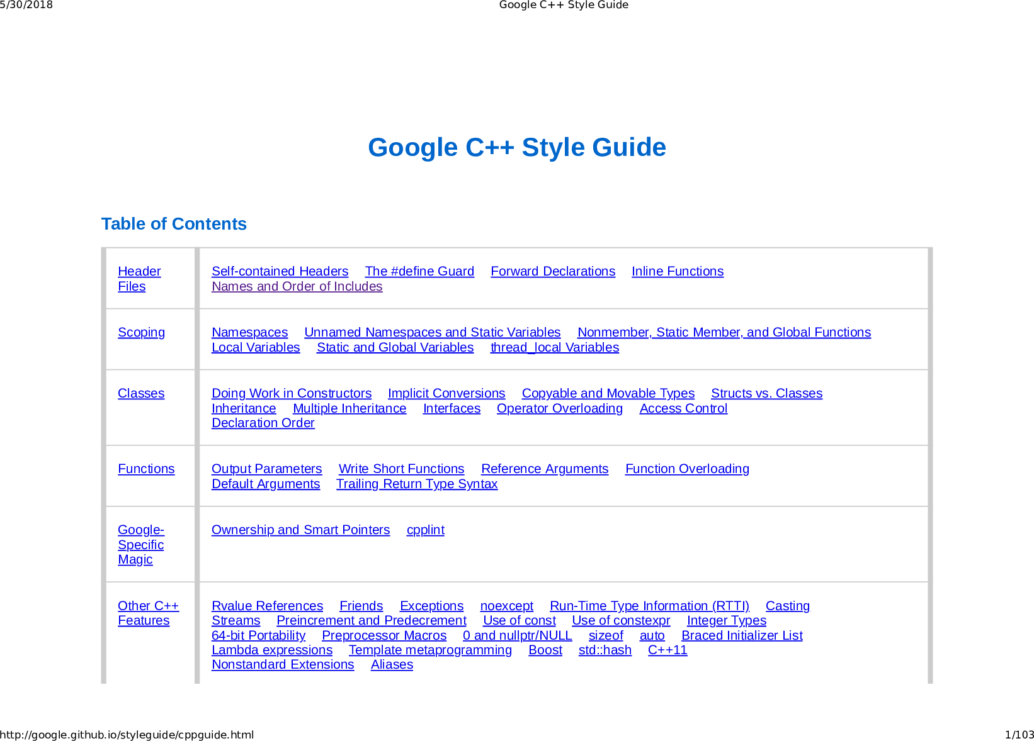Open the noexcept link

pos(506,606)
